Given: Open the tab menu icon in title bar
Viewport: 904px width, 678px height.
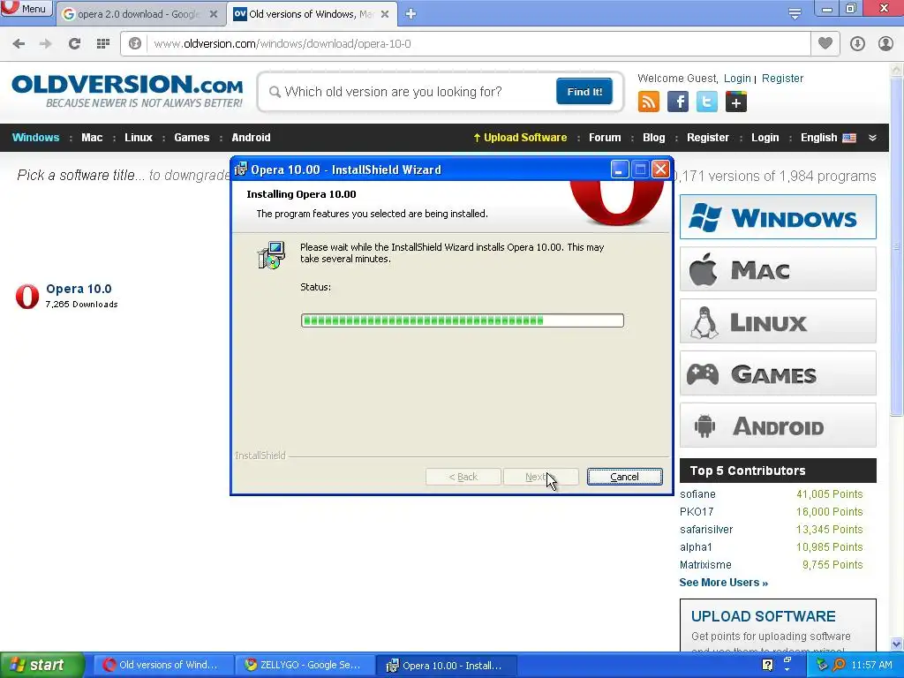Looking at the screenshot, I should point(795,14).
